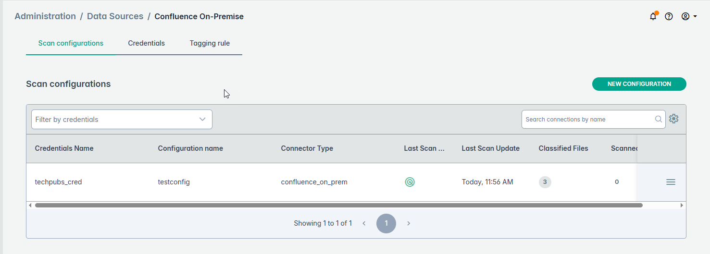
Task: Switch to the Credentials tab
Action: pos(146,43)
